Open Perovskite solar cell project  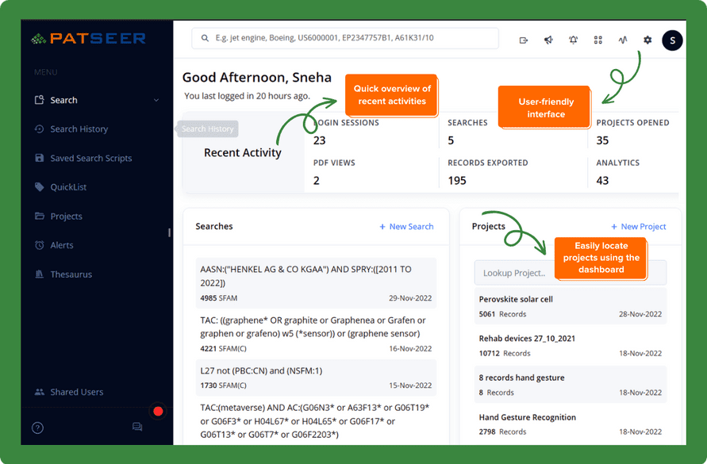(x=570, y=306)
